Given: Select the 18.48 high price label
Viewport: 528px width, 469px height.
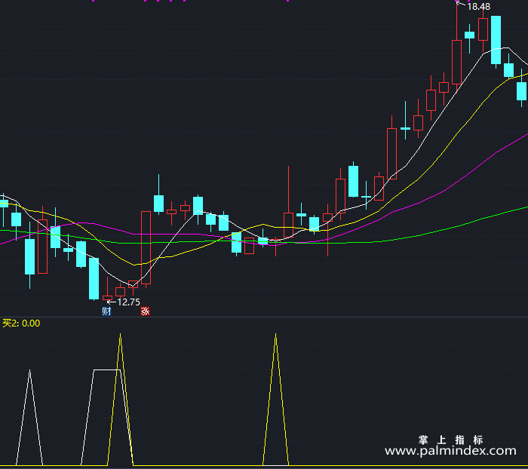Looking at the screenshot, I should coord(478,6).
